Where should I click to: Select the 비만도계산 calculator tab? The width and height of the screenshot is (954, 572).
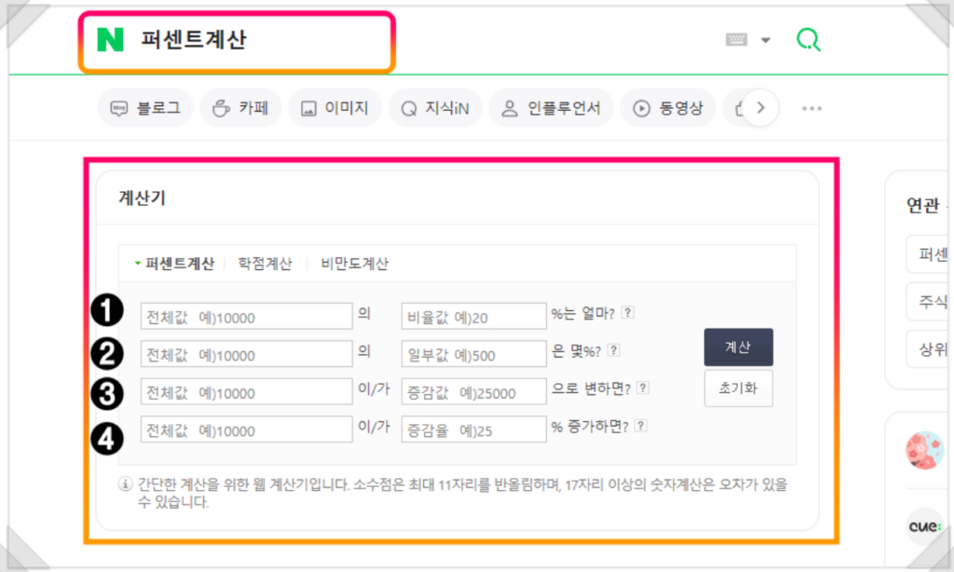tap(354, 264)
